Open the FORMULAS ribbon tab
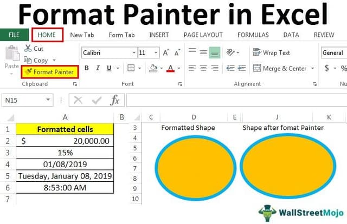The width and height of the screenshot is (347, 224). tap(253, 35)
